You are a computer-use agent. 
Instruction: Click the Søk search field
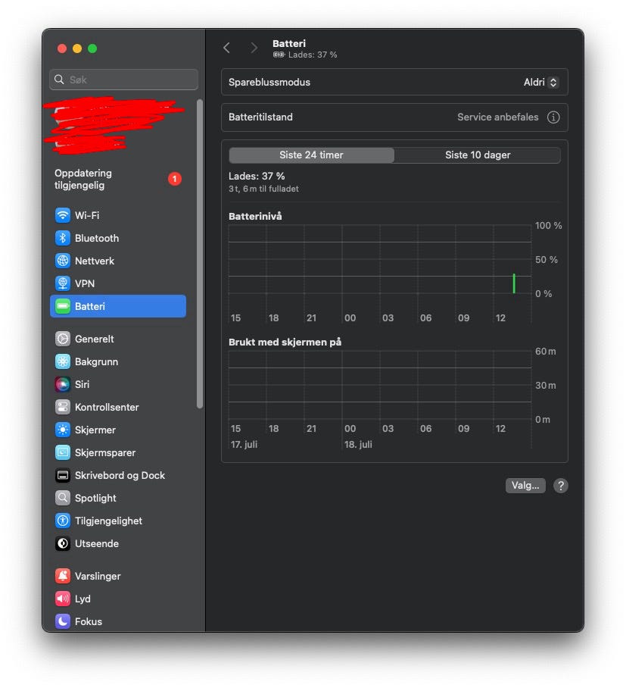(x=123, y=80)
